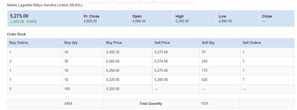Image resolution: width=297 pixels, height=110 pixels.
Task: Click the Pr. Close label
Action: 92,16
